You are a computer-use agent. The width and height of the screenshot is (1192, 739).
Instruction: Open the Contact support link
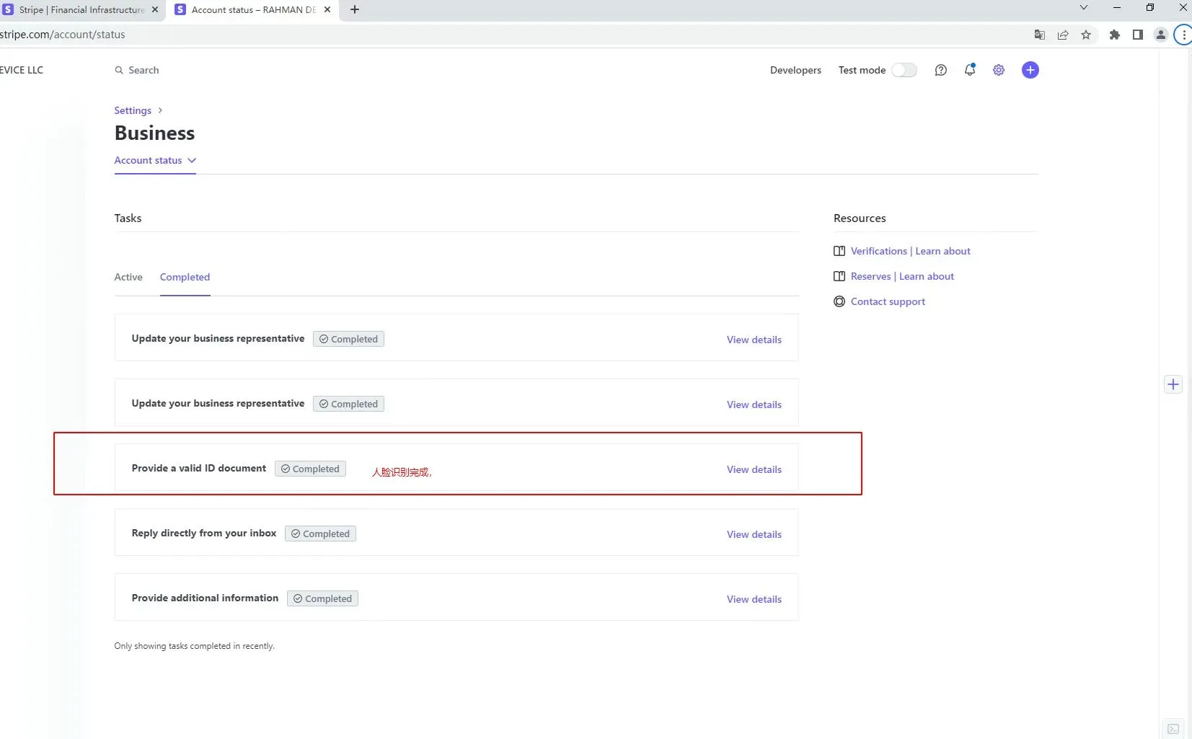[x=887, y=301]
